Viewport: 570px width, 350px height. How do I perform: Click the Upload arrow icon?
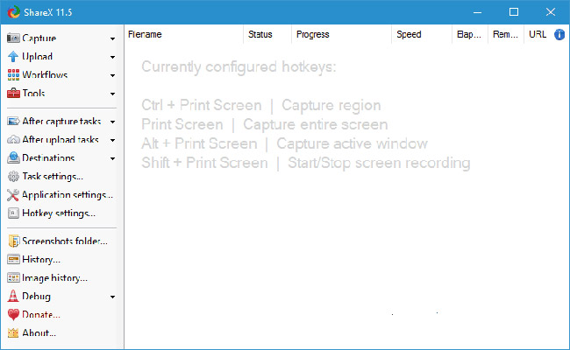13,57
